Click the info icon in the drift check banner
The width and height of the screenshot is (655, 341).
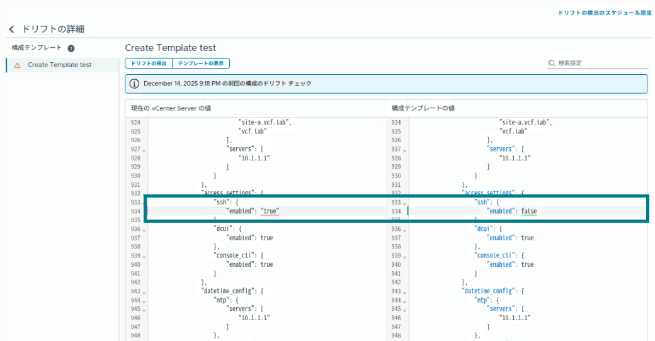click(134, 84)
